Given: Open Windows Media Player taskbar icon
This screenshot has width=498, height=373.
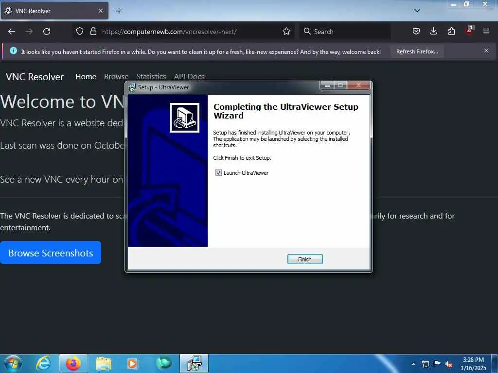Looking at the screenshot, I should 133,363.
